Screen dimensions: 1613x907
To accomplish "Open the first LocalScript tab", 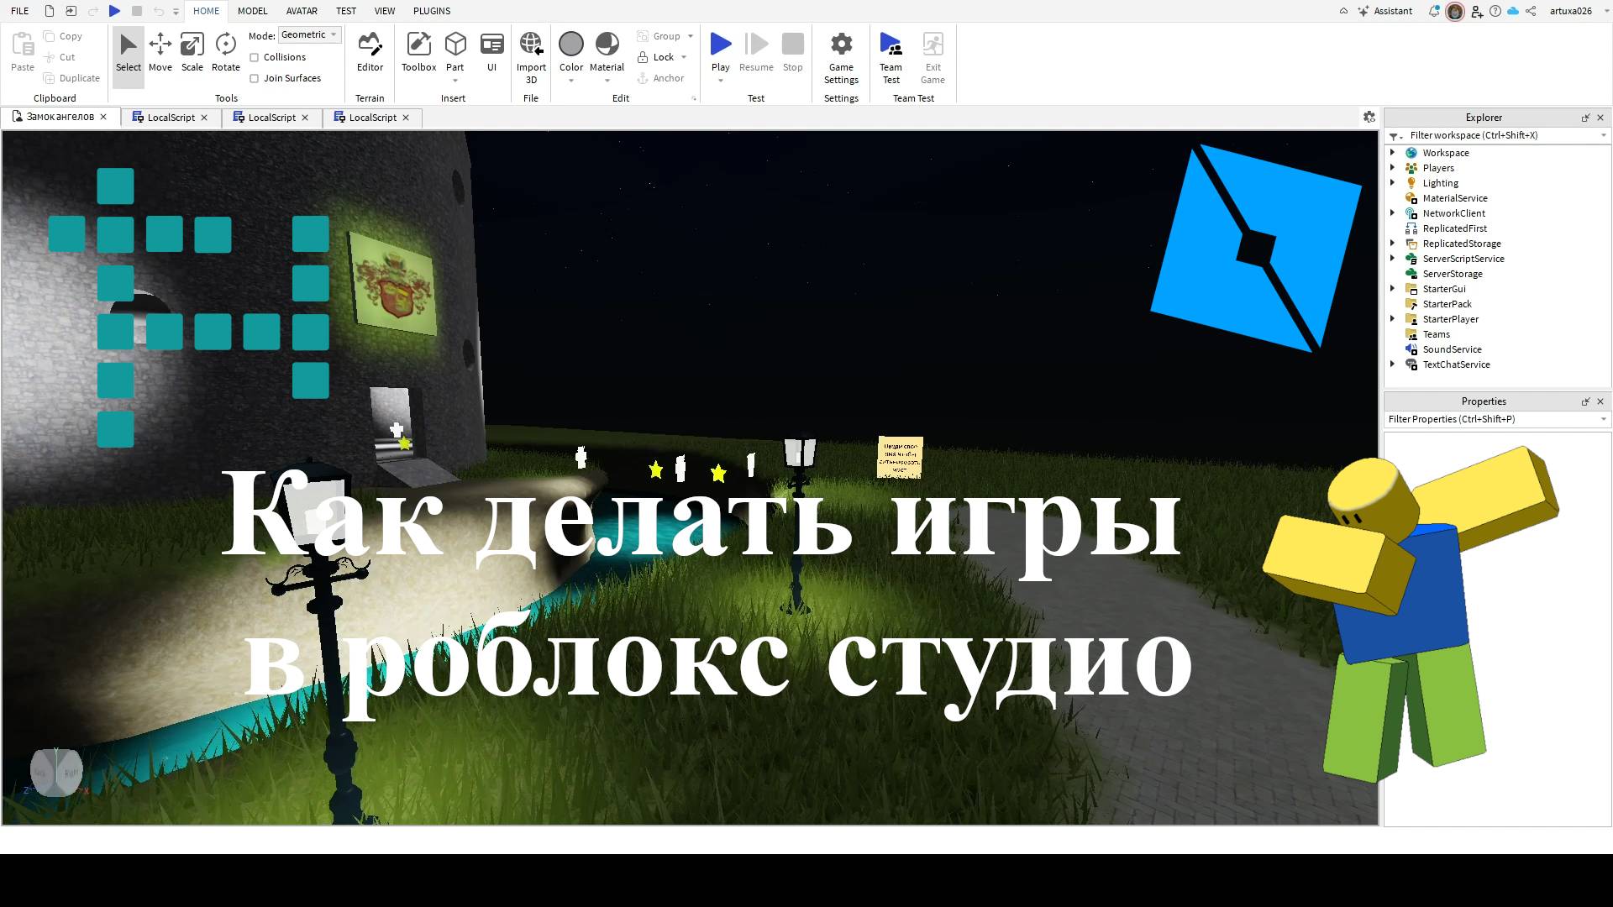I will pyautogui.click(x=171, y=118).
